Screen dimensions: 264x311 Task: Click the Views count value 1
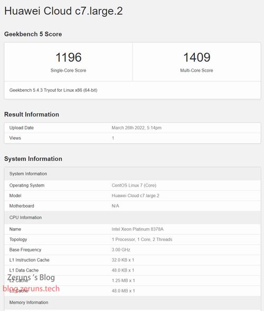(x=113, y=138)
